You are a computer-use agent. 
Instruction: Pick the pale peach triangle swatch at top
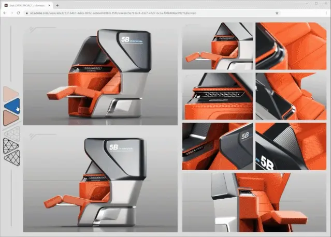click(10, 94)
